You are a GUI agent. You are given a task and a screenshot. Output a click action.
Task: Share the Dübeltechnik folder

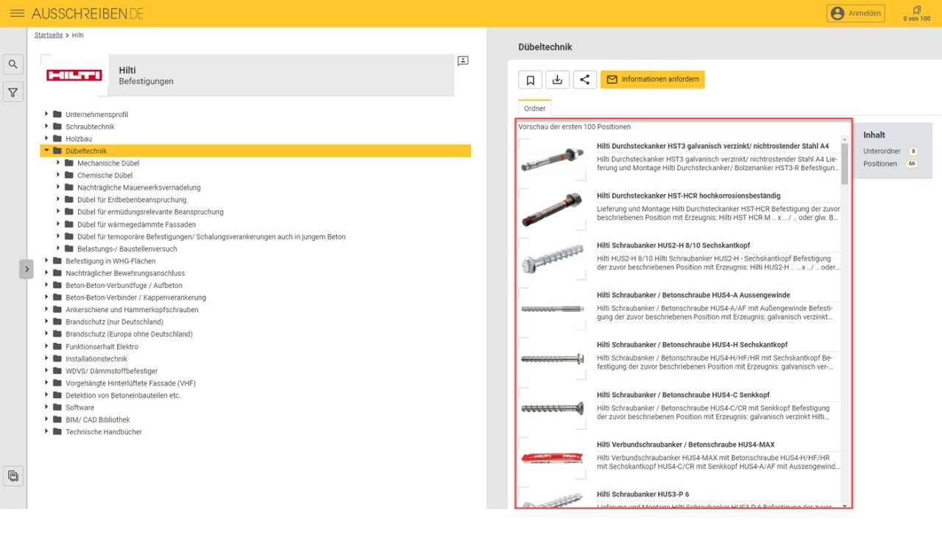pyautogui.click(x=584, y=79)
